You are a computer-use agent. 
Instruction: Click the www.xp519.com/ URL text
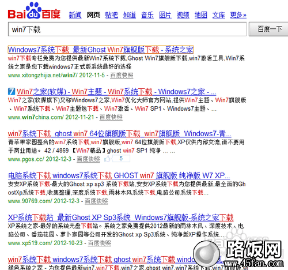[x=30, y=243]
